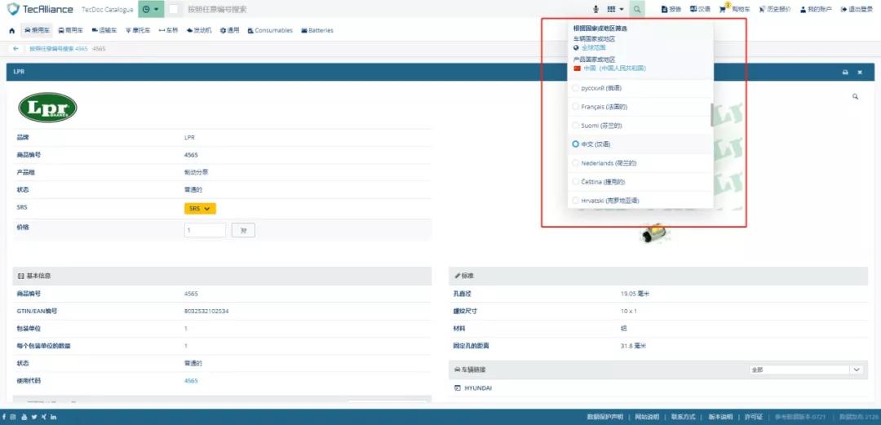Open the grid view dropdown
This screenshot has width=881, height=425.
coord(616,9)
